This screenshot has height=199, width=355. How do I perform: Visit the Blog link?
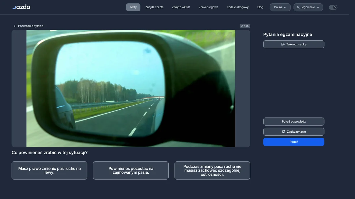260,7
